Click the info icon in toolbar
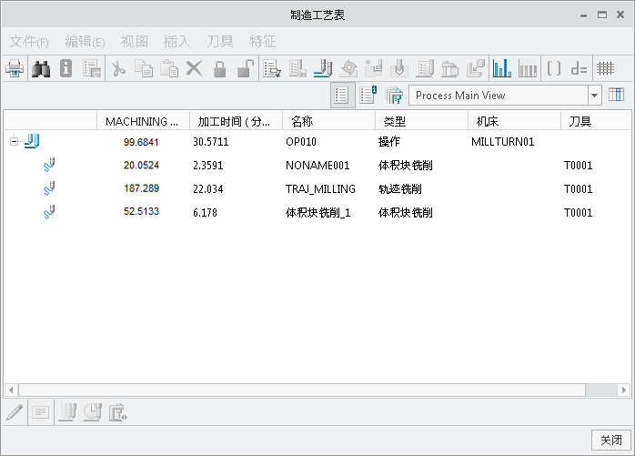Image resolution: width=635 pixels, height=456 pixels. [66, 68]
